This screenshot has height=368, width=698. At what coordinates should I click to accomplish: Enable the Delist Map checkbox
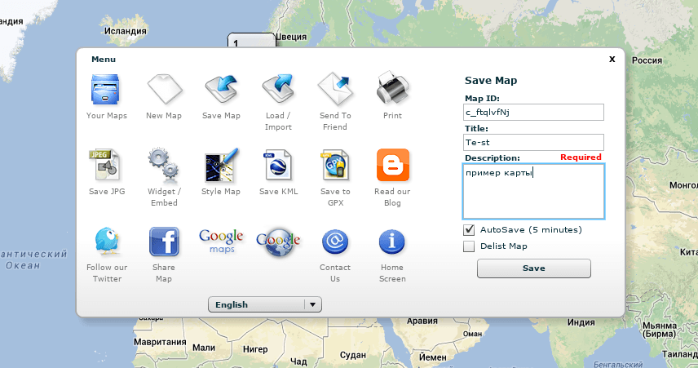[x=469, y=246]
